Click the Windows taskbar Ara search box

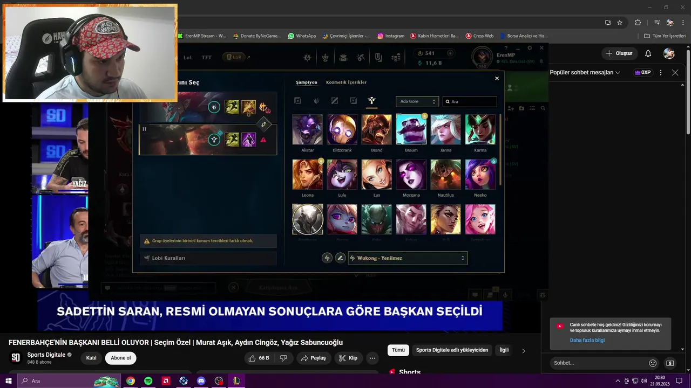[x=69, y=381]
